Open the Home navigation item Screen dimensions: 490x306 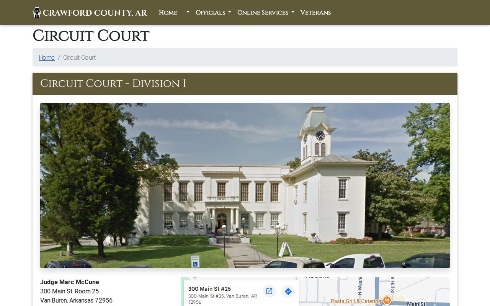pos(168,13)
